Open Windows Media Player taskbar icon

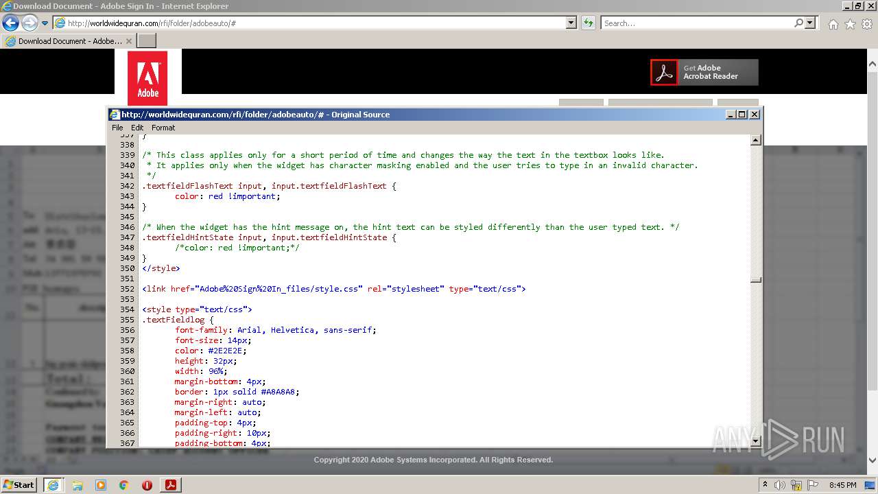click(x=101, y=484)
